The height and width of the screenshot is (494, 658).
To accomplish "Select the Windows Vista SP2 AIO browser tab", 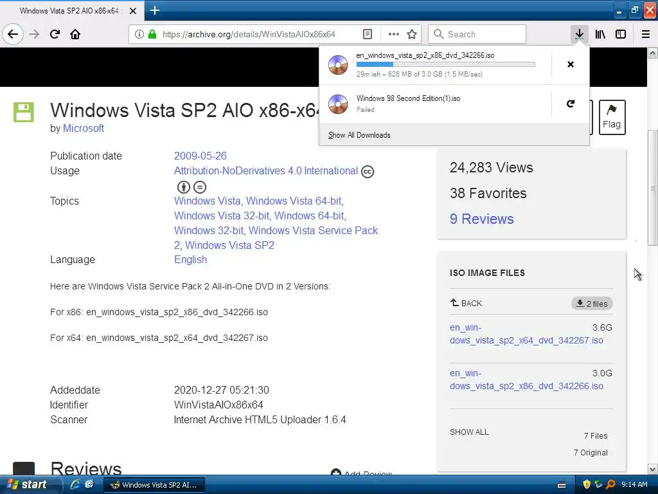I will pos(72,11).
